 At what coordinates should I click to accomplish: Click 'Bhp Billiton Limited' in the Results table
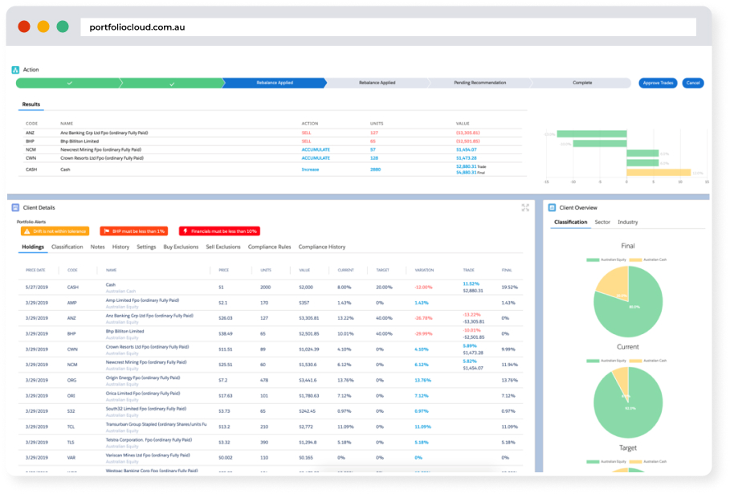coord(80,141)
